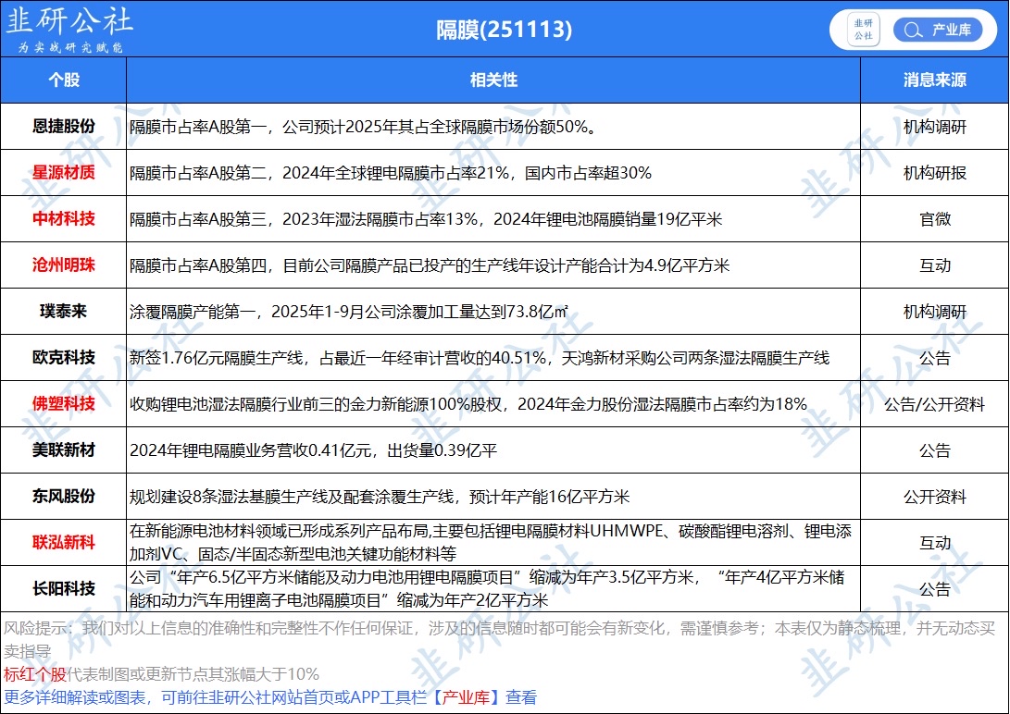Click 官微 source in 中材科技 row
1010x714 pixels.
coord(935,219)
